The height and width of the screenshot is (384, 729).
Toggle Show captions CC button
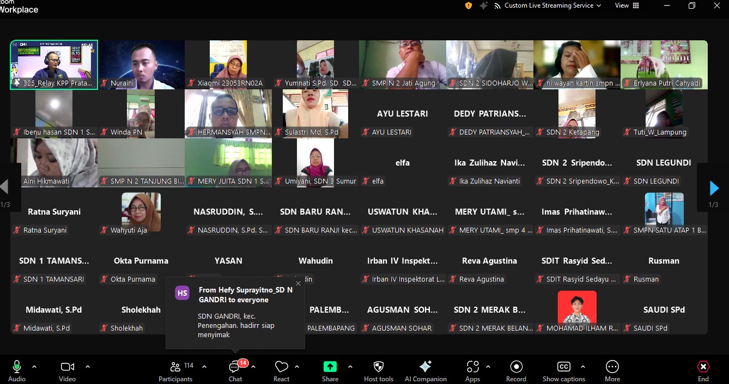(563, 367)
